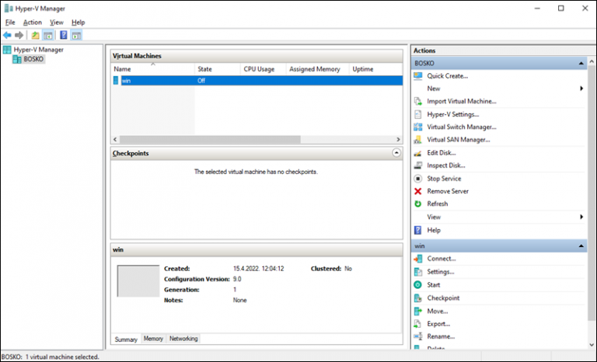Click the green Refresh icon
The image size is (597, 362).
pyautogui.click(x=418, y=204)
